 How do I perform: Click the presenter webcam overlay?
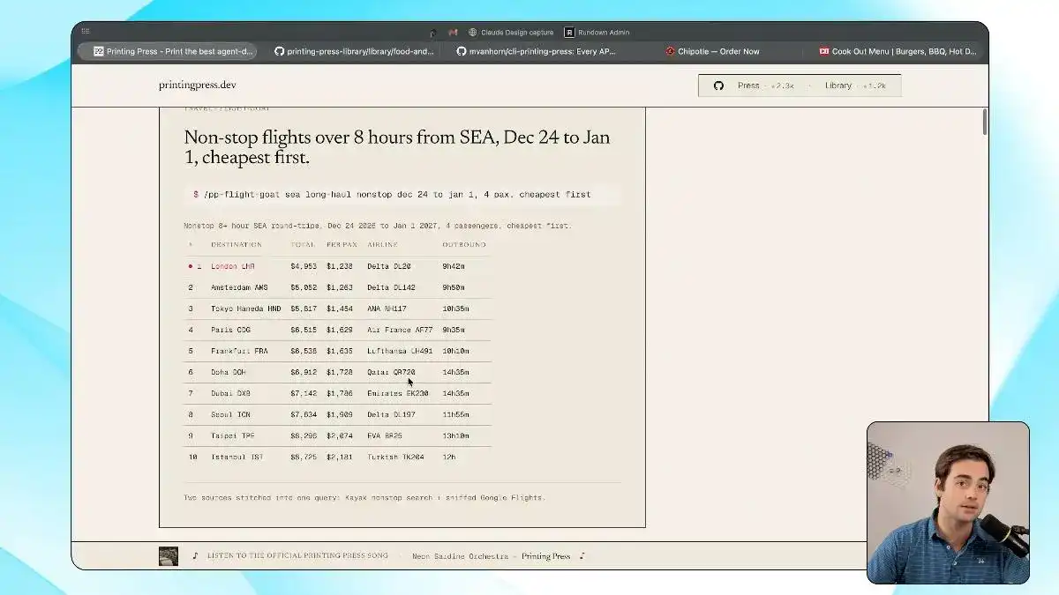(x=948, y=502)
